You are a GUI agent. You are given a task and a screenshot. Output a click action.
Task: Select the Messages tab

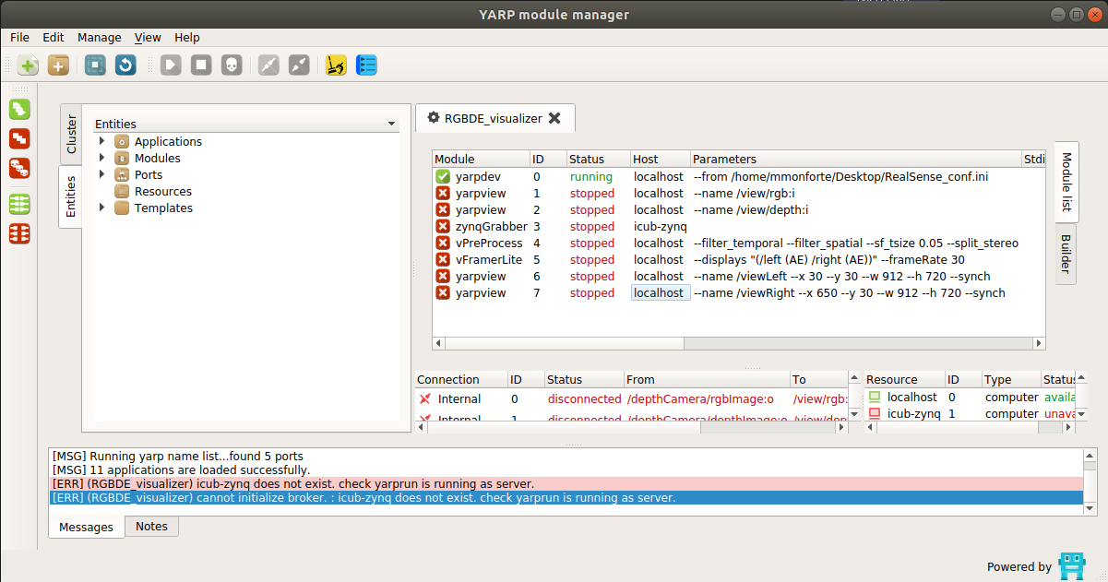(86, 527)
